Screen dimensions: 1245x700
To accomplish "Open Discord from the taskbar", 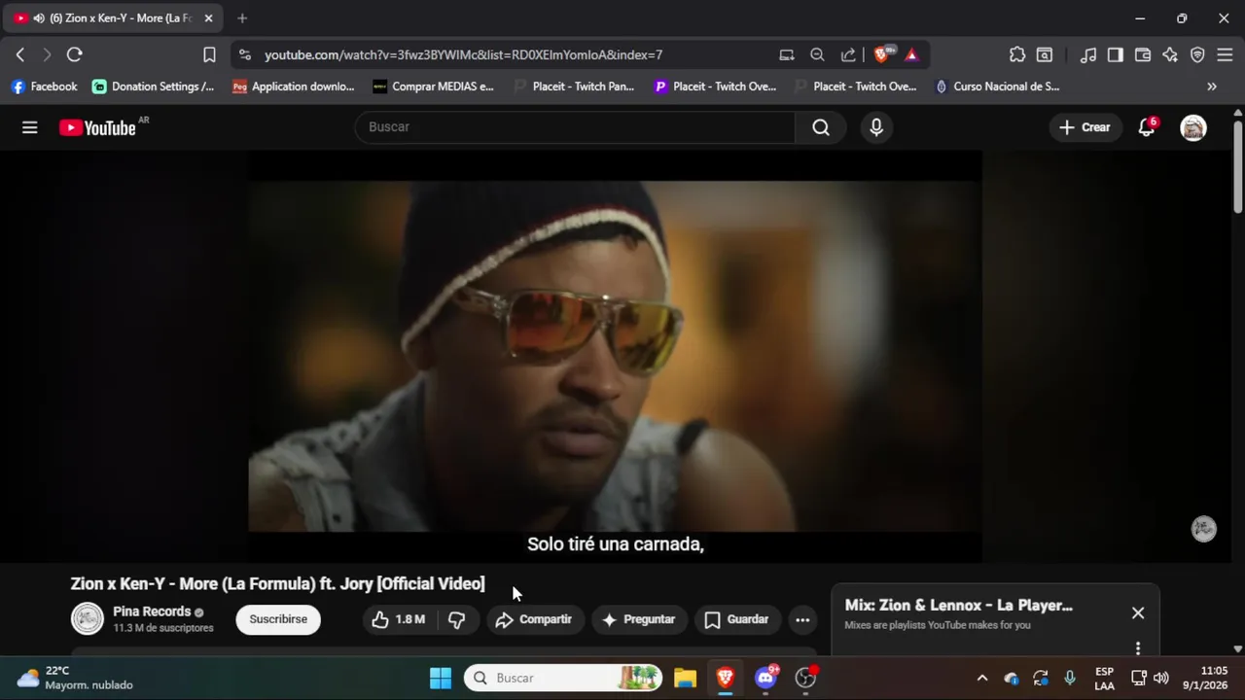I will [765, 678].
